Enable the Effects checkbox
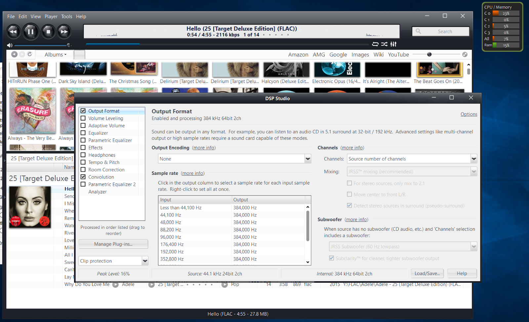The height and width of the screenshot is (322, 529). pyautogui.click(x=83, y=148)
